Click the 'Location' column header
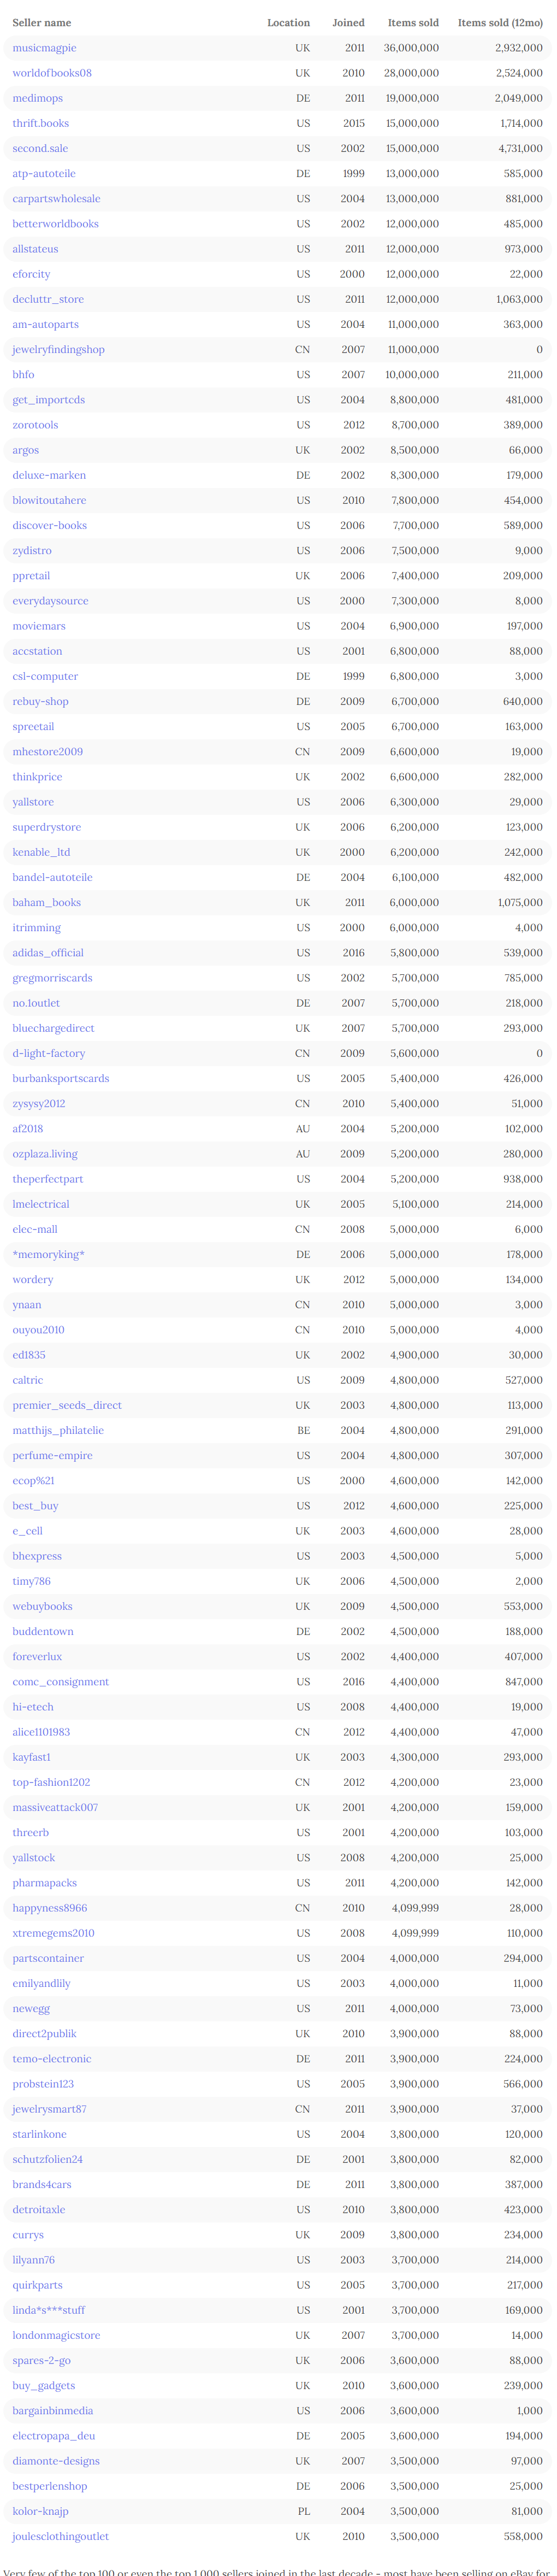The image size is (557, 2576). click(288, 22)
